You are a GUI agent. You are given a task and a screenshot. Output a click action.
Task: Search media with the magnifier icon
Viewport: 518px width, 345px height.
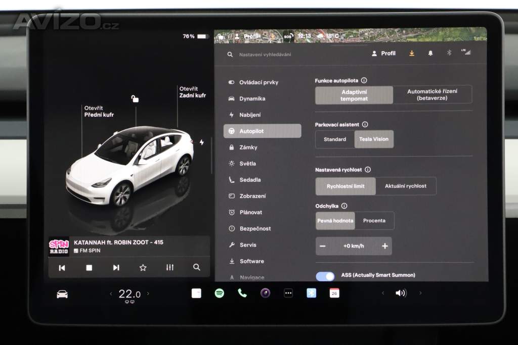[x=197, y=267]
